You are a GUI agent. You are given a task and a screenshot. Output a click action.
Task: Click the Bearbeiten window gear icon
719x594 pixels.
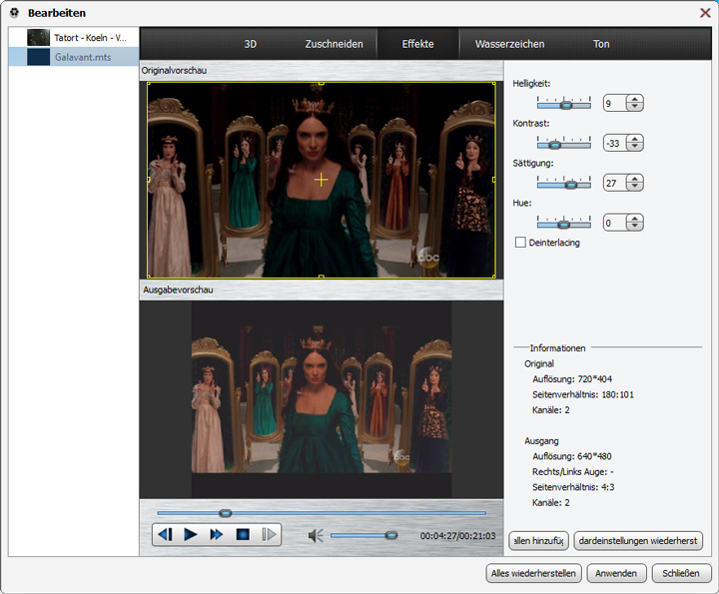click(x=15, y=12)
